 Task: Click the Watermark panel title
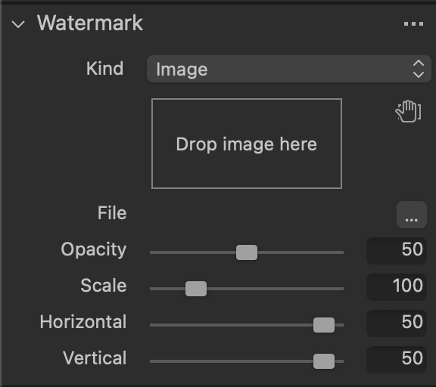(90, 23)
